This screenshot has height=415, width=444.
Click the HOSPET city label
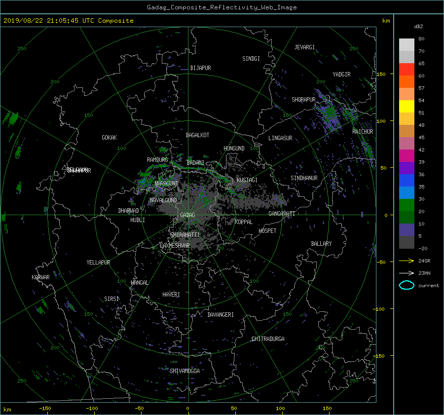(x=267, y=231)
